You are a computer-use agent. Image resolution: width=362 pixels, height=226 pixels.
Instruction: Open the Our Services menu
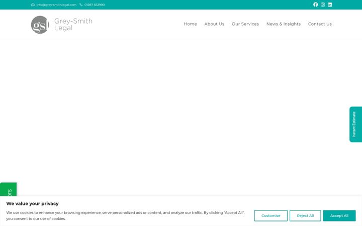pos(245,24)
